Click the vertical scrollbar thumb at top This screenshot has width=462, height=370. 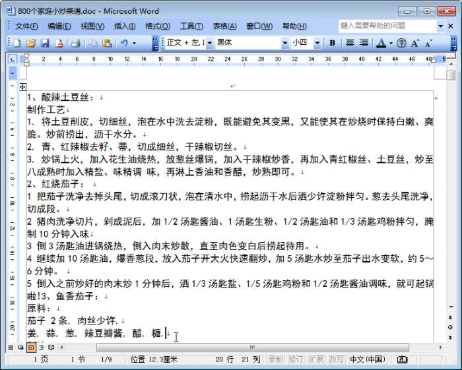tap(451, 75)
